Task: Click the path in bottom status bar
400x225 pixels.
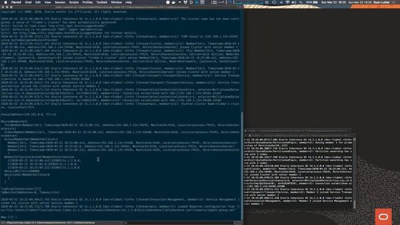Action: click(x=50, y=222)
